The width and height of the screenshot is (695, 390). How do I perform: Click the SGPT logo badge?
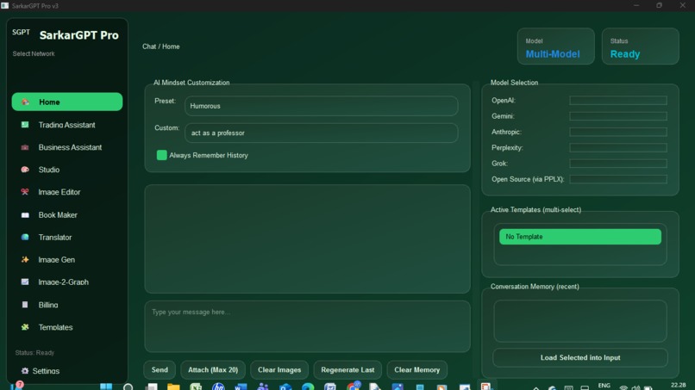[x=21, y=33]
